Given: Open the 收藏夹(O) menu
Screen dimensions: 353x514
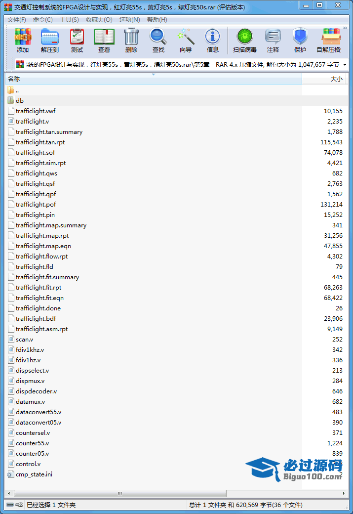Looking at the screenshot, I should 99,20.
